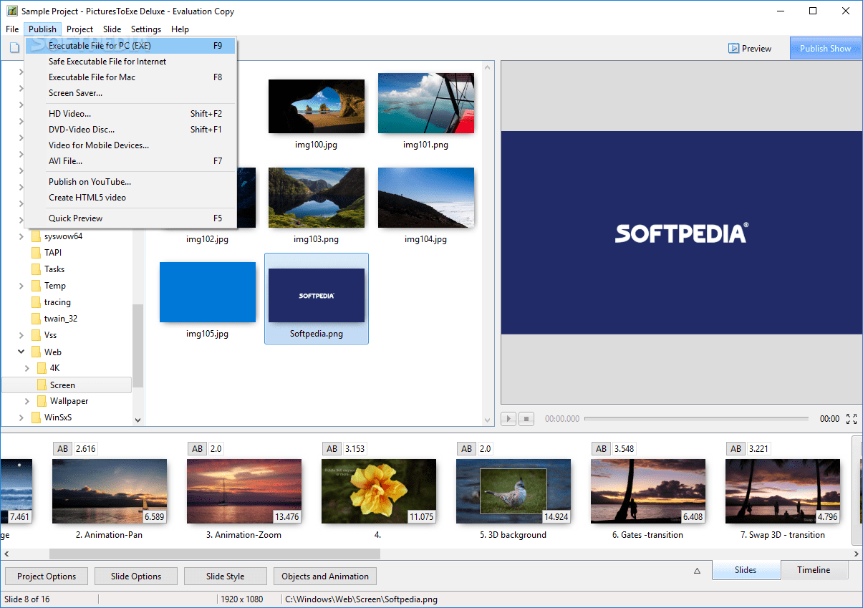Toggle fullscreen preview icon

pyautogui.click(x=852, y=419)
